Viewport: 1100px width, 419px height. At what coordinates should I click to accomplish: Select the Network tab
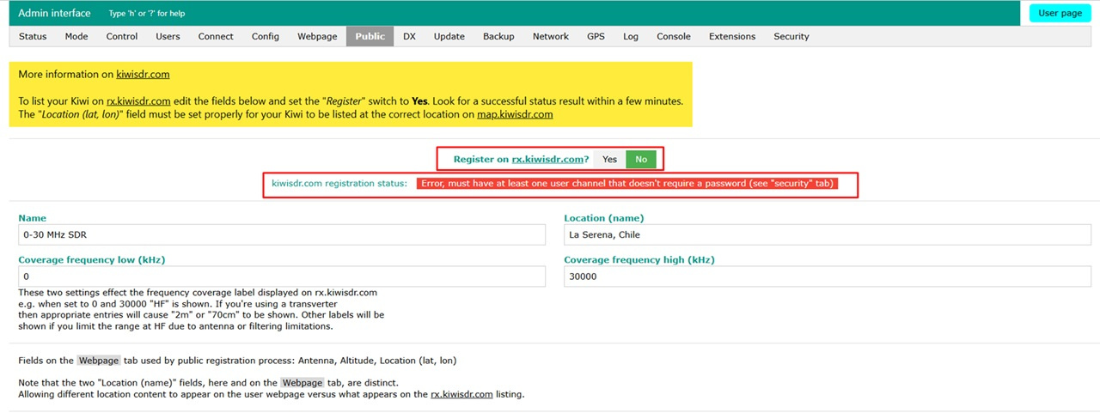coord(550,36)
